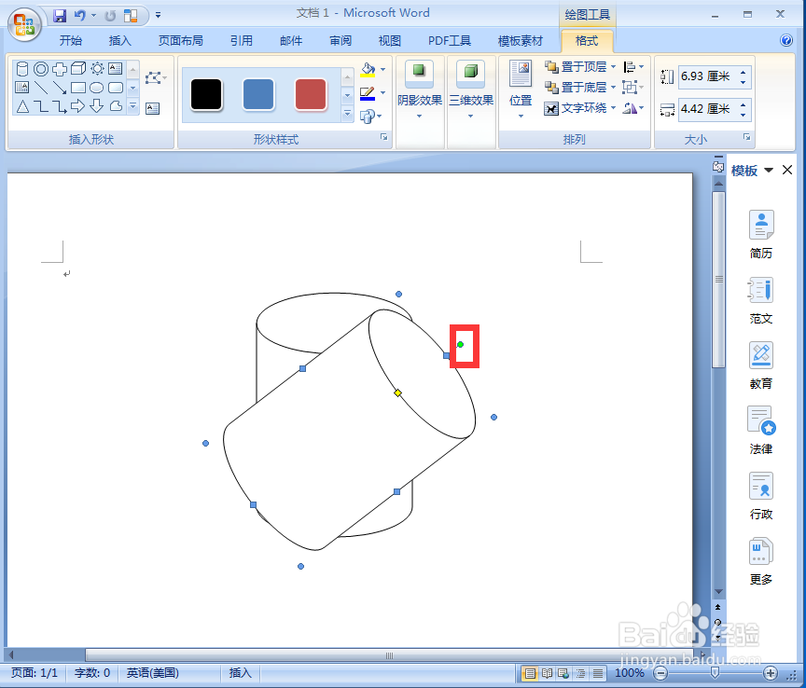Expand the insert shapes gallery more arrow
This screenshot has width=806, height=688.
click(132, 106)
